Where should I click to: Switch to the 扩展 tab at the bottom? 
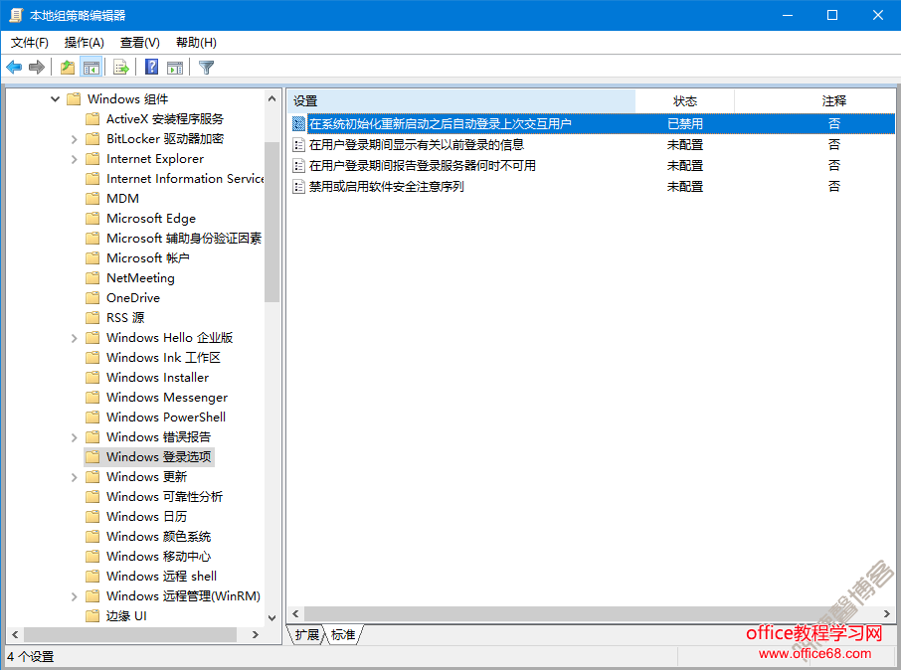pos(305,634)
